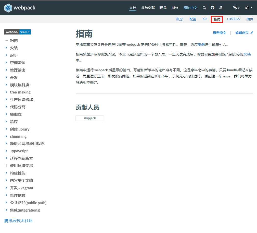Expand the 安装 sidebar chevron
The image size is (257, 233).
coord(6,48)
